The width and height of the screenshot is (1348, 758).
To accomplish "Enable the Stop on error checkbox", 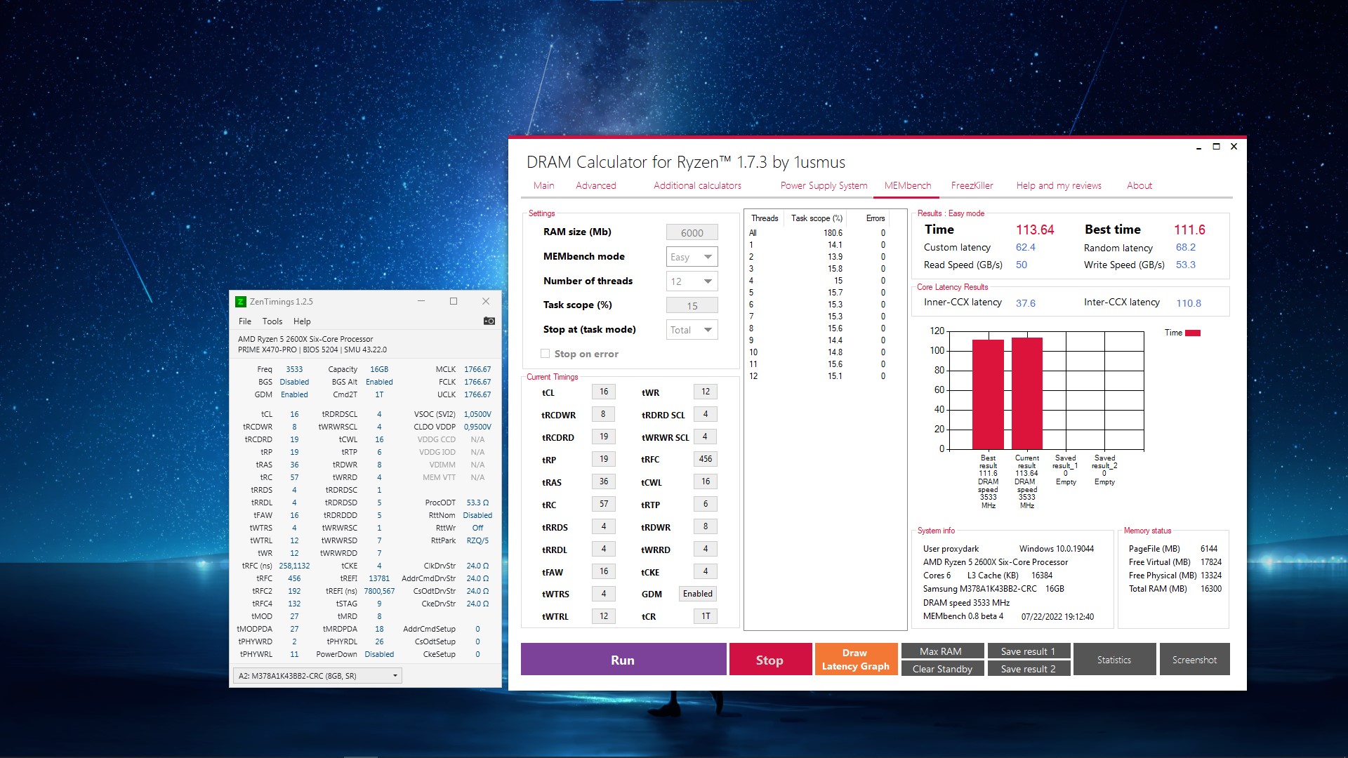I will (x=546, y=354).
